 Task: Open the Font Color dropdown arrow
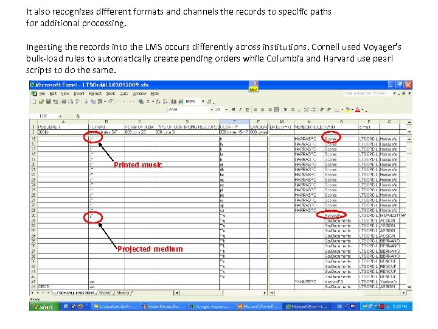click(363, 110)
